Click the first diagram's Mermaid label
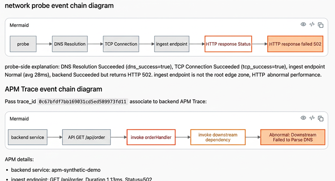Viewport: 335px width, 181px height. [x=19, y=25]
